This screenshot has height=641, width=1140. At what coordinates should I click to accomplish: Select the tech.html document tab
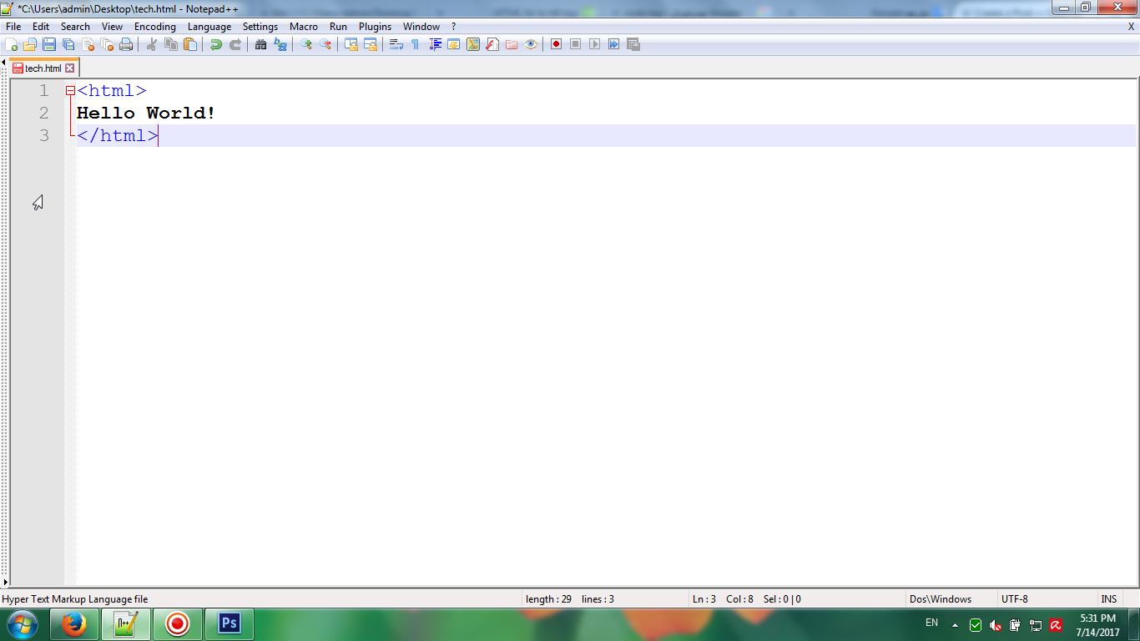[x=43, y=68]
